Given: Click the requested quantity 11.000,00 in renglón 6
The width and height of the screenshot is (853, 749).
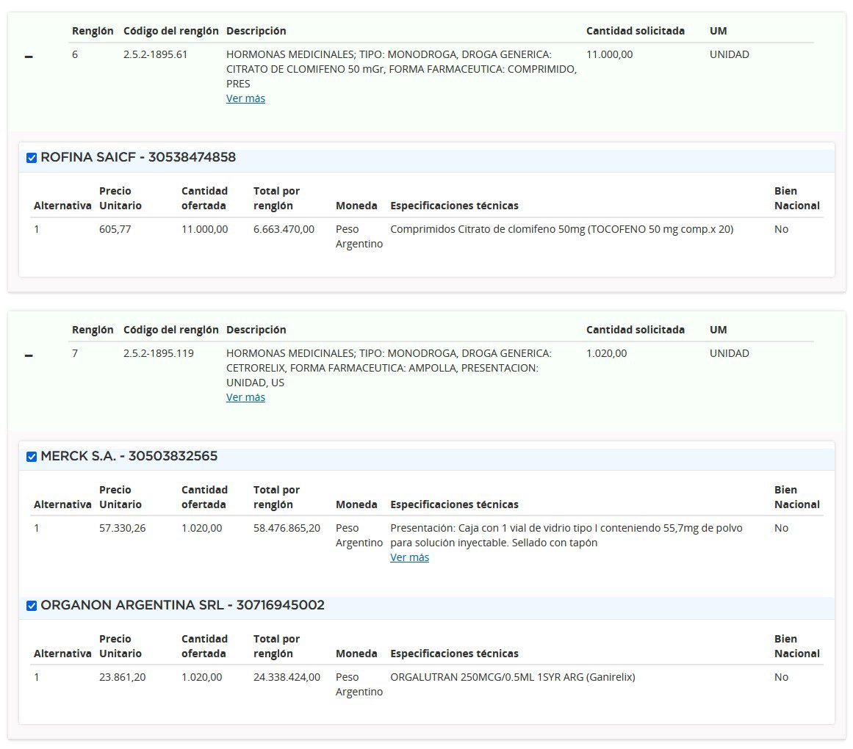Looking at the screenshot, I should 609,54.
